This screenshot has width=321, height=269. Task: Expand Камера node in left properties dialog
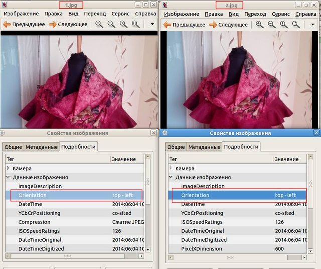(x=8, y=168)
